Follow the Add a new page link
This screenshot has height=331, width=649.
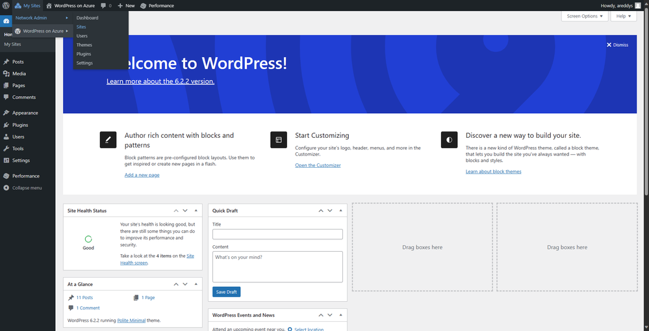[142, 175]
